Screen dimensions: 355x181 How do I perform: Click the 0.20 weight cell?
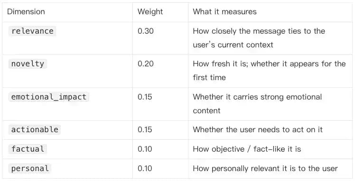point(146,64)
